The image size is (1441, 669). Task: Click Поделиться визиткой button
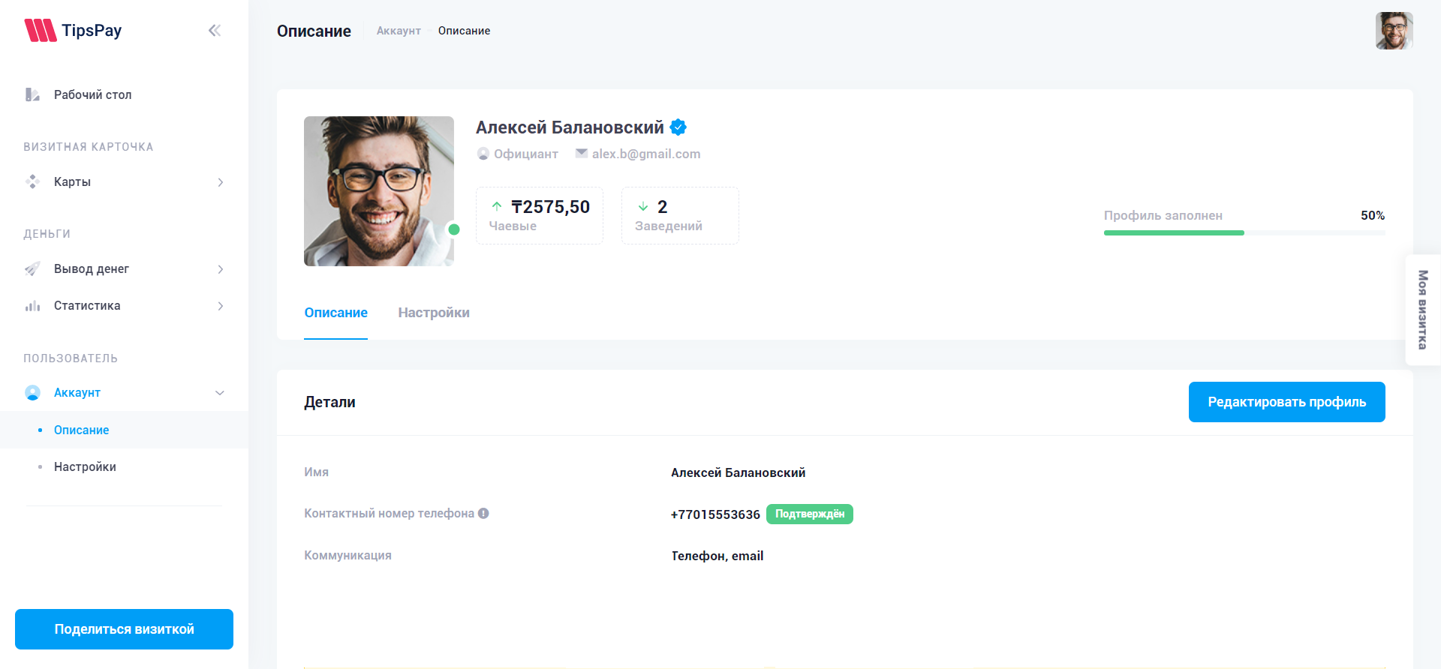124,629
